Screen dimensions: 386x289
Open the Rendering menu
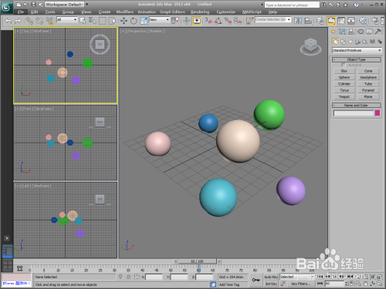point(200,12)
